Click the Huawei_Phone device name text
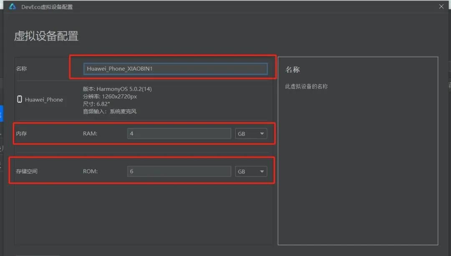The width and height of the screenshot is (451, 256). tap(44, 99)
